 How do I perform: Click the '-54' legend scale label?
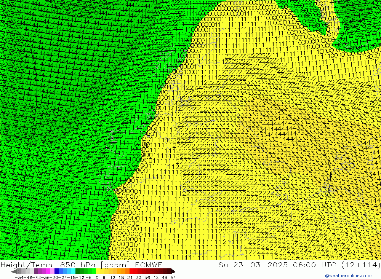[x=19, y=277]
